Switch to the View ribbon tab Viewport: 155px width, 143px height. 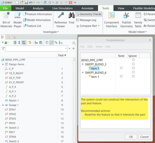pyautogui.click(x=121, y=8)
